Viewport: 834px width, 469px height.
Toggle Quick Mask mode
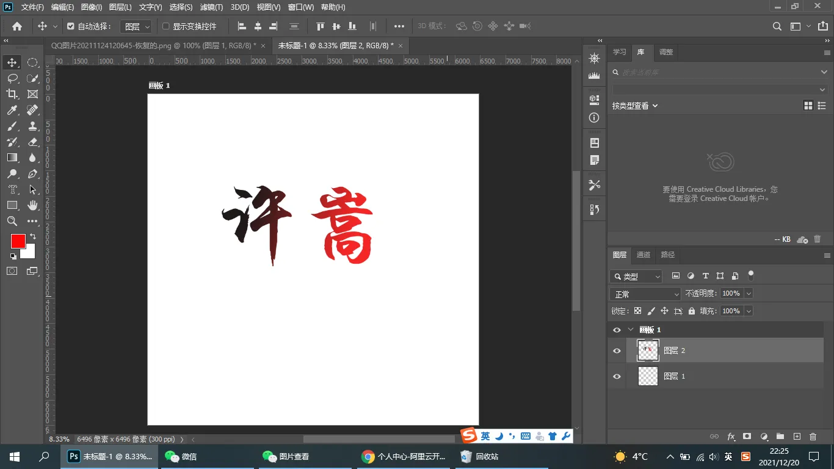[12, 271]
